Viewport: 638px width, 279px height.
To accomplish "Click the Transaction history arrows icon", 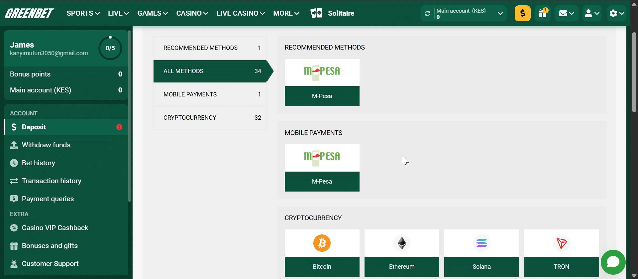I will 14,181.
